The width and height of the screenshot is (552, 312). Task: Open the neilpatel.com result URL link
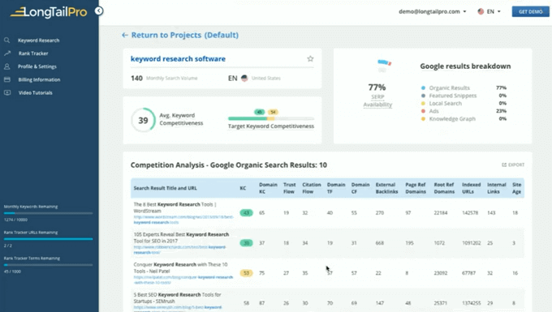[x=183, y=280]
